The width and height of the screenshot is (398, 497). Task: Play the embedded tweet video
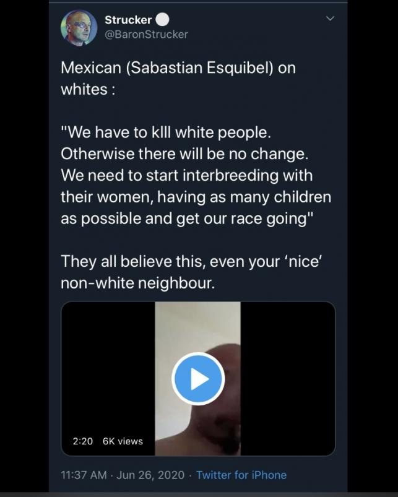[x=198, y=378]
